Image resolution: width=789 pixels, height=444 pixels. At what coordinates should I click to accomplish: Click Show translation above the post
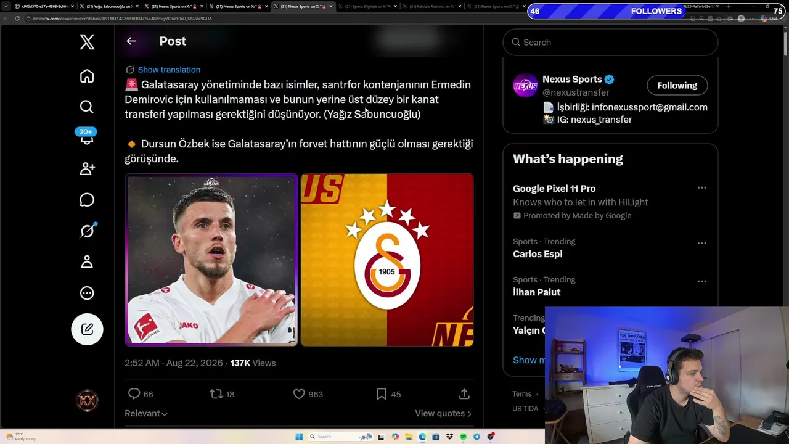pos(169,70)
